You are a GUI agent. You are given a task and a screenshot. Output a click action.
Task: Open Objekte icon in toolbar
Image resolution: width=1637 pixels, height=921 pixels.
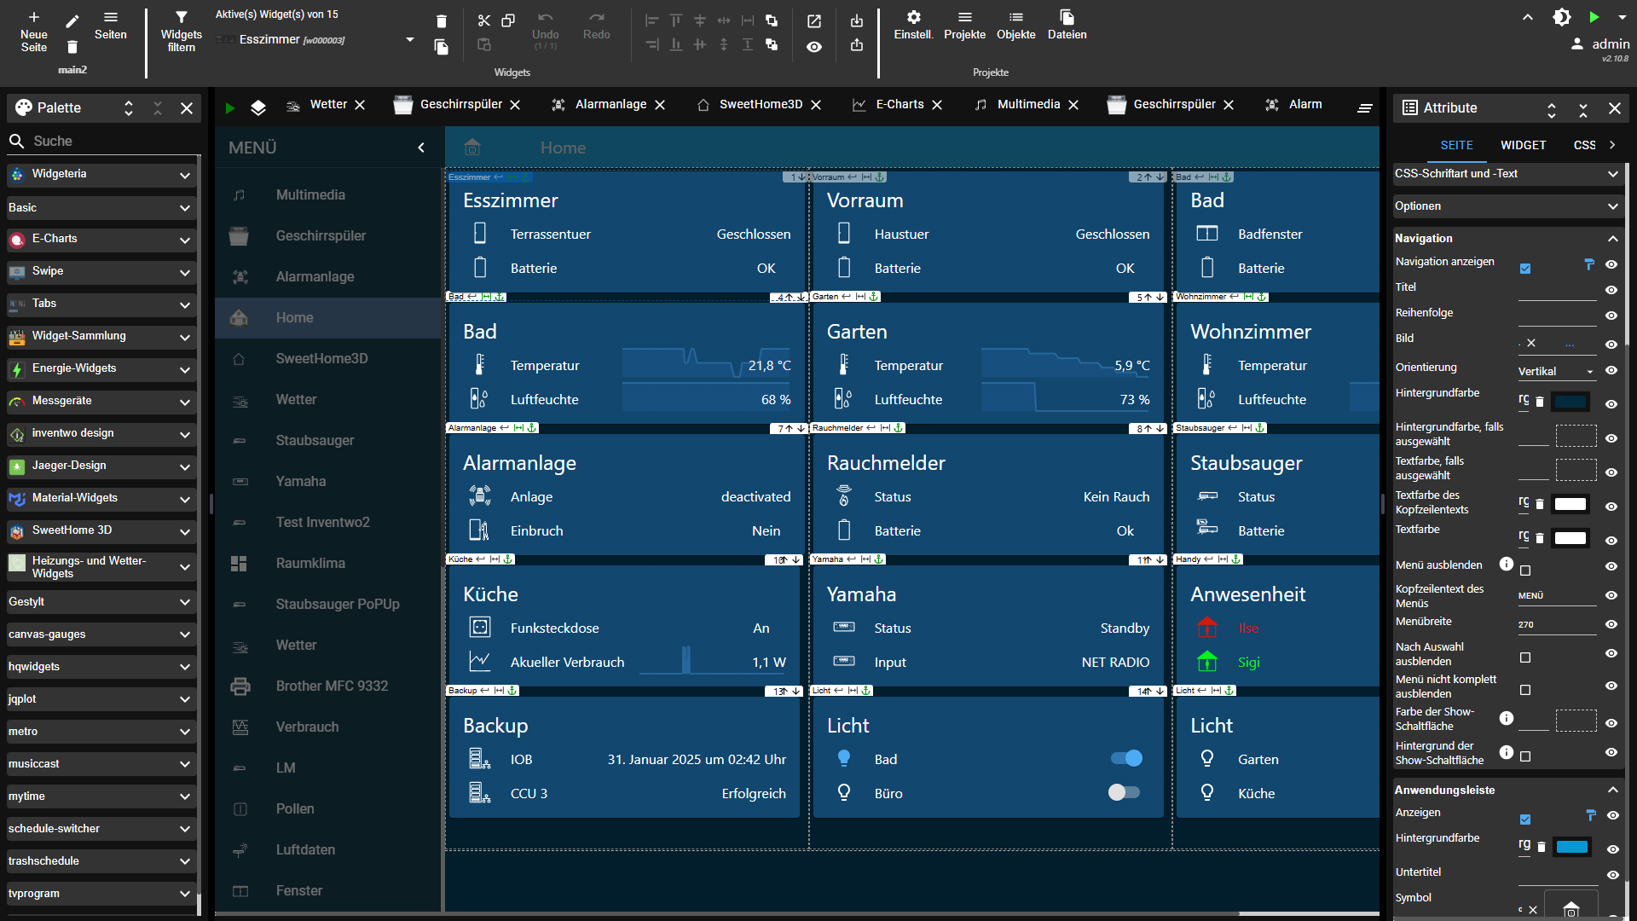coord(1015,17)
